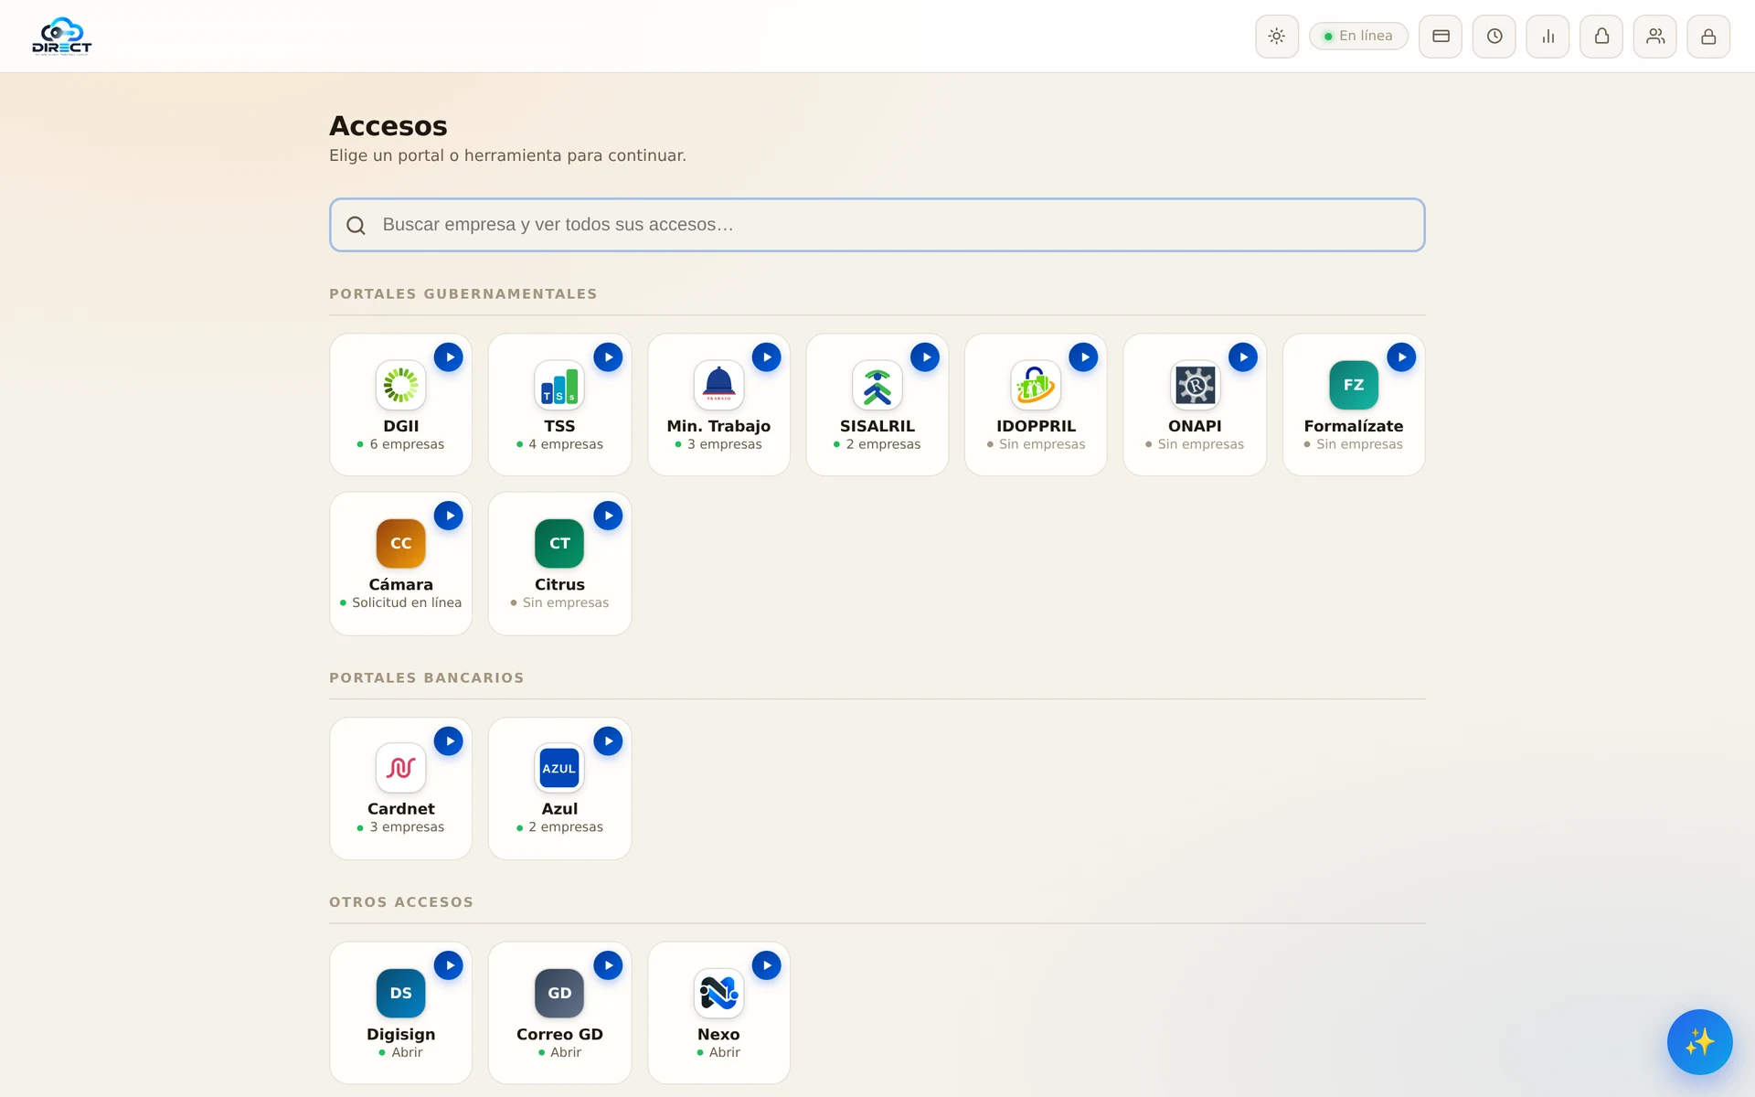Open the DGII portal logo
Viewport: 1755px width, 1097px height.
(x=401, y=385)
